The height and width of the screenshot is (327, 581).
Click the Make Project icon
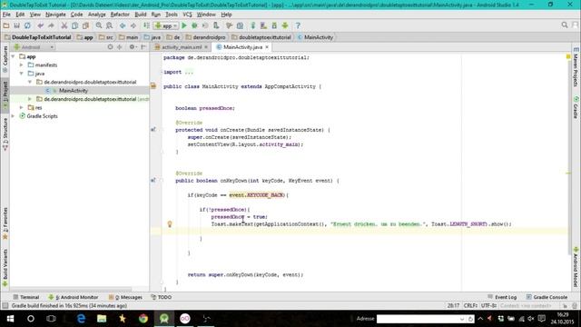146,25
